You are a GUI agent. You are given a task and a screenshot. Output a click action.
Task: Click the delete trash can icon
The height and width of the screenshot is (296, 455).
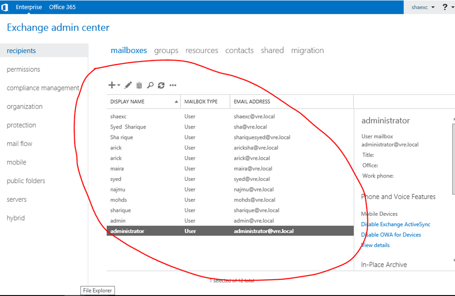pyautogui.click(x=139, y=85)
